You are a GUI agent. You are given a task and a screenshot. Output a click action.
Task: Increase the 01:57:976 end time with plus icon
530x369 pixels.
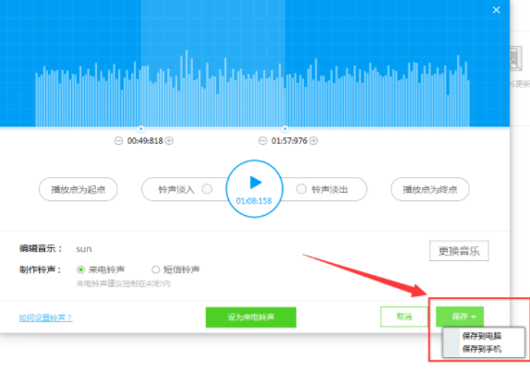click(314, 140)
